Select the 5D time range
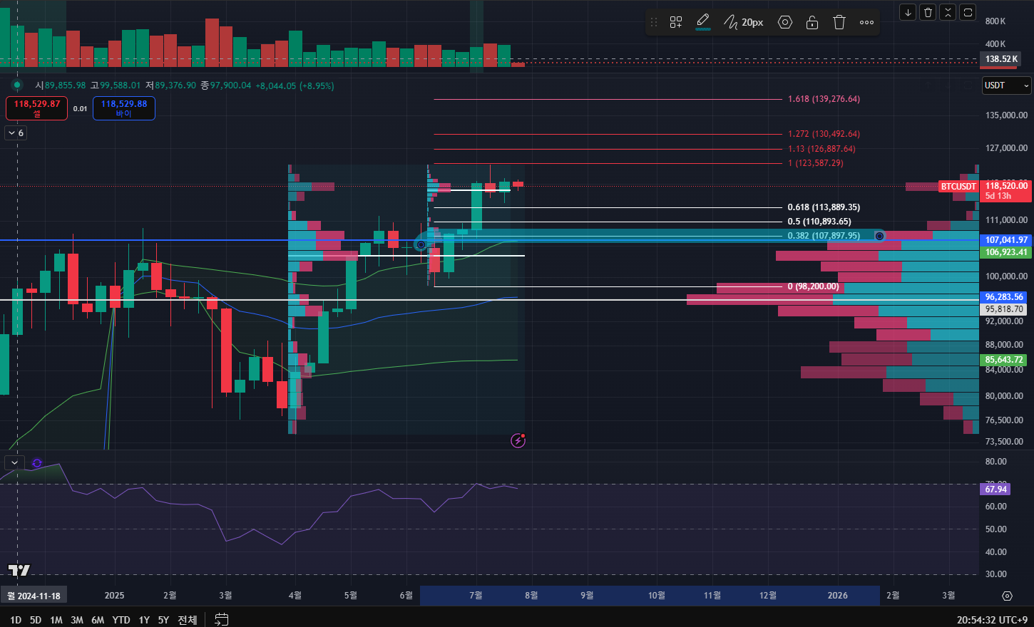This screenshot has width=1034, height=627. click(x=36, y=620)
